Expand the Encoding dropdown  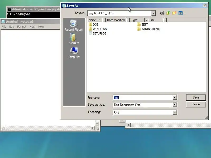pyautogui.click(x=175, y=112)
